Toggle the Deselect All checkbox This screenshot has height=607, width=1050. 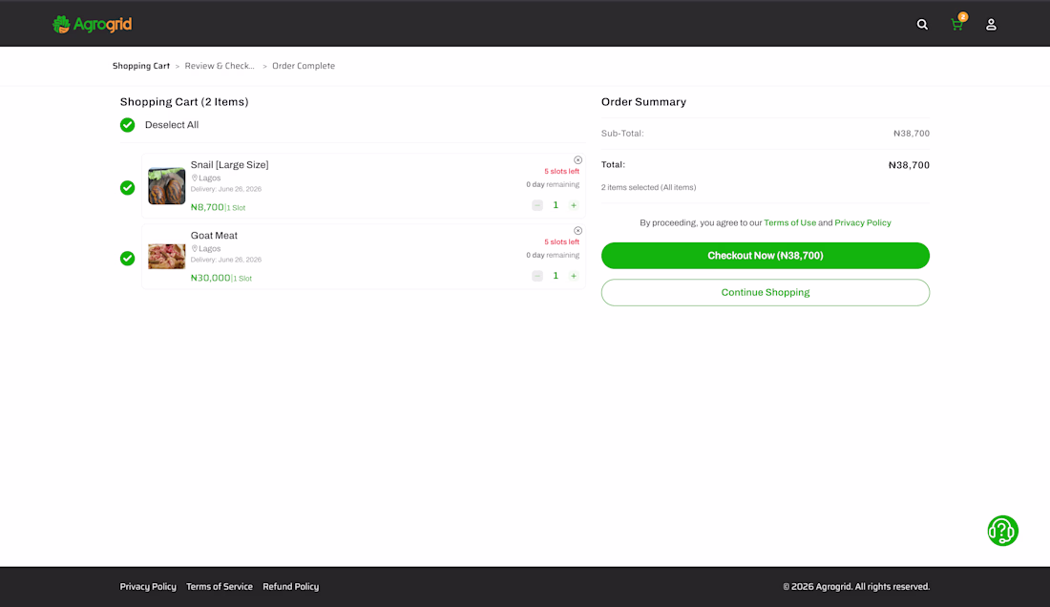coord(127,125)
